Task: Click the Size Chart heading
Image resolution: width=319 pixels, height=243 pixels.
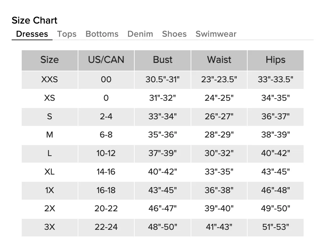Action: point(34,20)
